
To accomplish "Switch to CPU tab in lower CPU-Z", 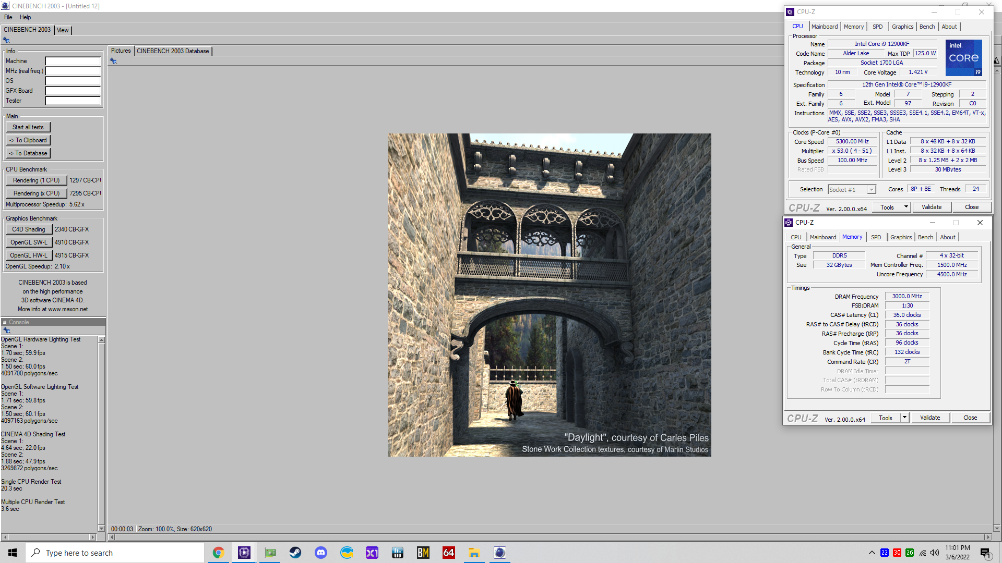I will click(795, 237).
